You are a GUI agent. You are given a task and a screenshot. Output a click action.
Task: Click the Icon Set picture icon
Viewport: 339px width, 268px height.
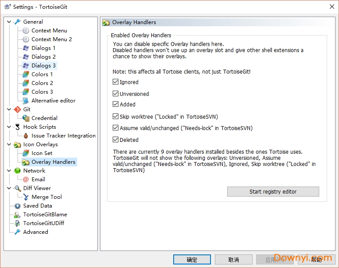coord(26,153)
